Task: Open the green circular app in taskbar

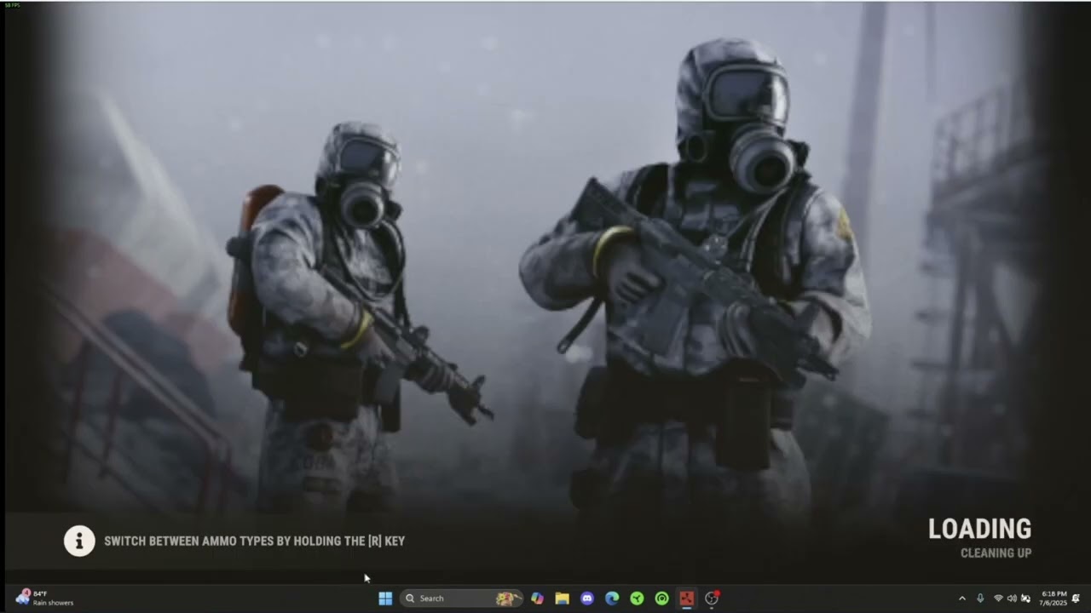Action: [x=661, y=599]
